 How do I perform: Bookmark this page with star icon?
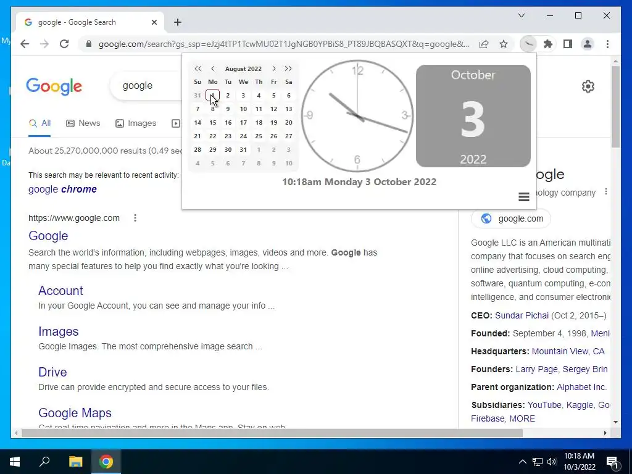tap(504, 44)
